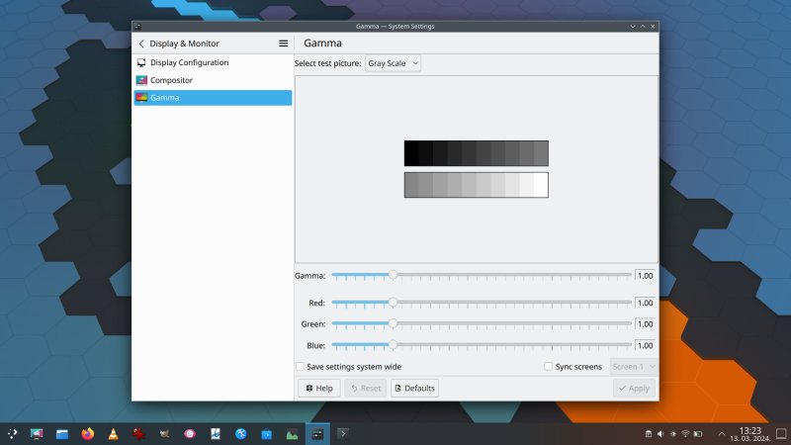Expand hidden system tray icons arrow
The width and height of the screenshot is (791, 445).
[x=721, y=433]
